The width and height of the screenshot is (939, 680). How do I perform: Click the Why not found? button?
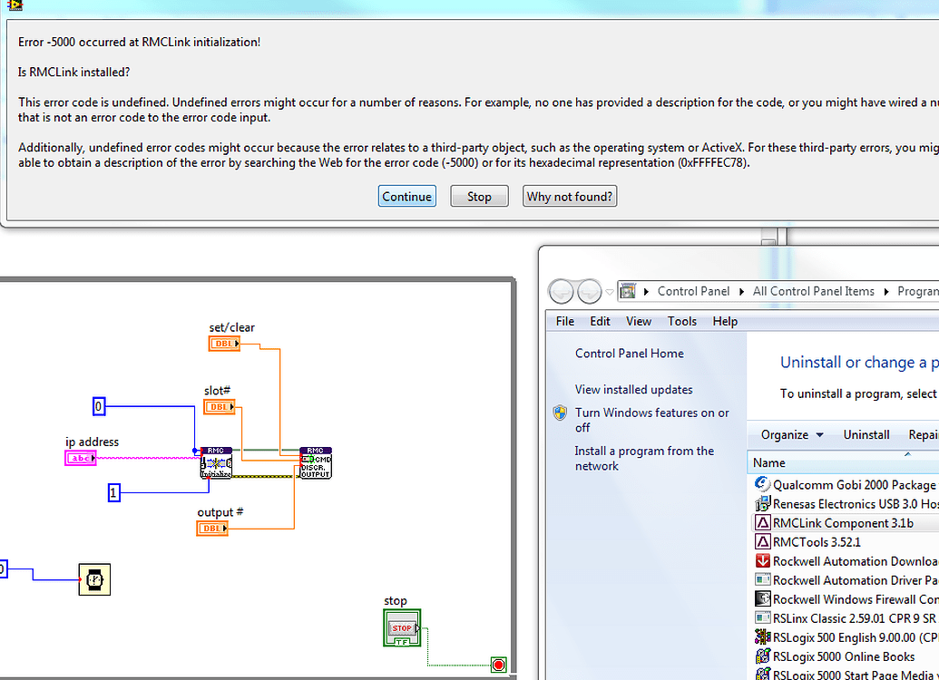tap(570, 195)
